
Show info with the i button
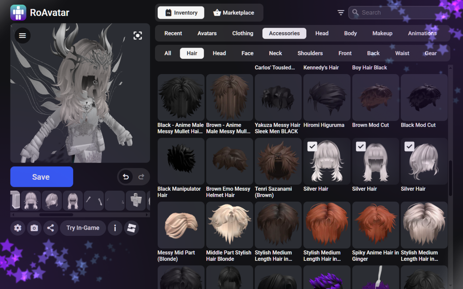point(115,228)
